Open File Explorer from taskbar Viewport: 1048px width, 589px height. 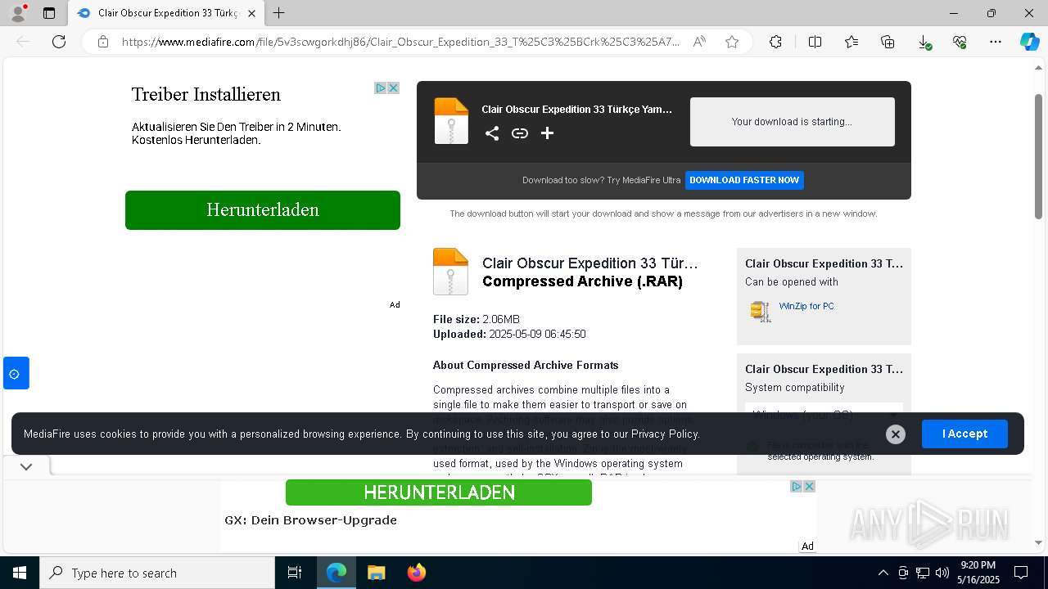pos(376,573)
